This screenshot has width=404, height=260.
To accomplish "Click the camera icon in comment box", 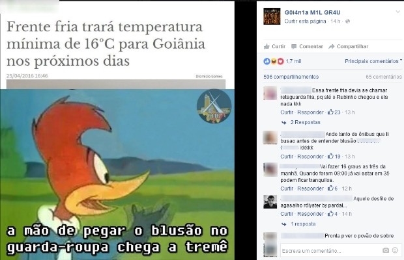I will (x=386, y=250).
